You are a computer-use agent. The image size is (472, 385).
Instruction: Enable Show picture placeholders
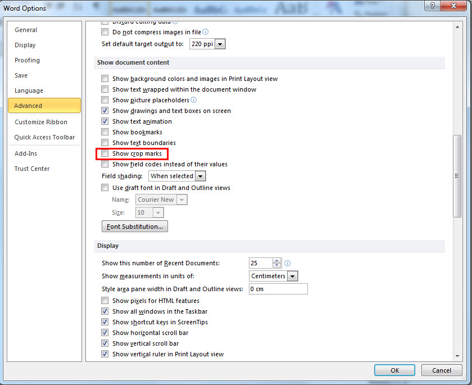105,100
